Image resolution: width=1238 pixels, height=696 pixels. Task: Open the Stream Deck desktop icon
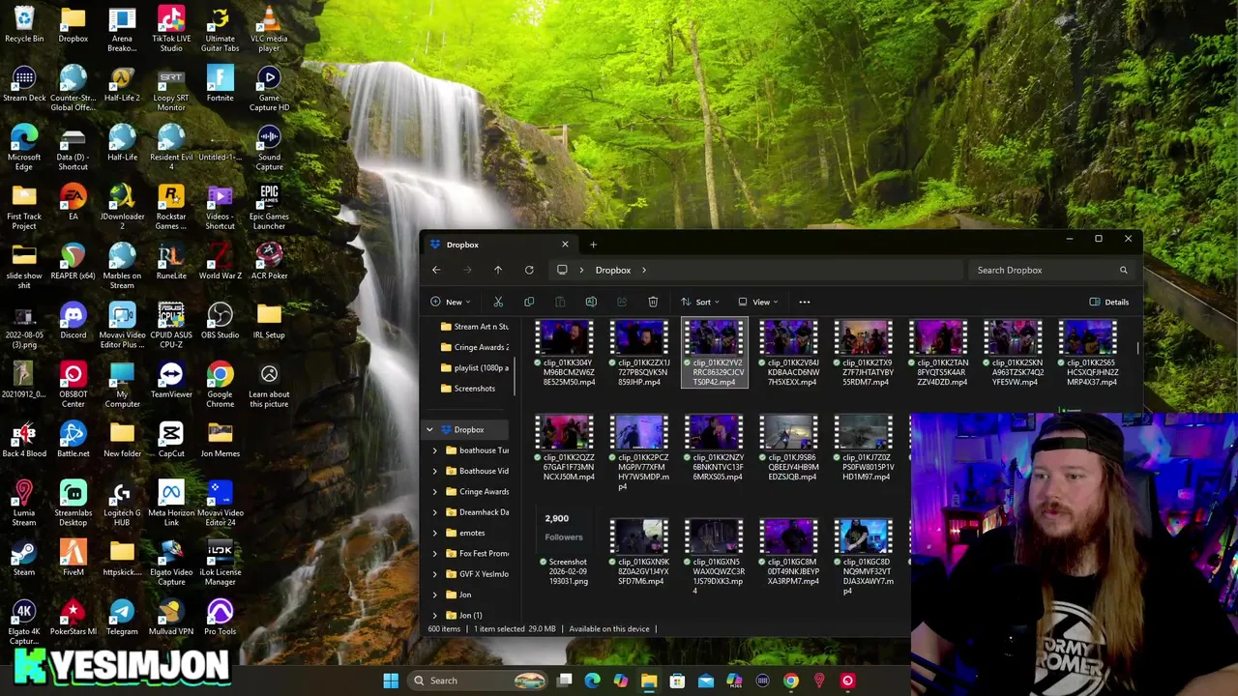click(x=24, y=83)
